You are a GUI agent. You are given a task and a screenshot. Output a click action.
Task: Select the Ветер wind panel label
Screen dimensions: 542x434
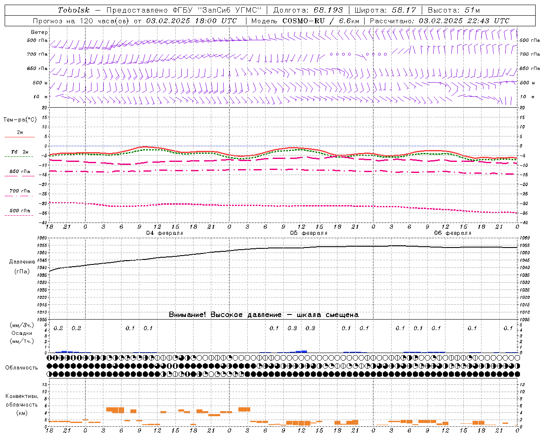tap(39, 32)
